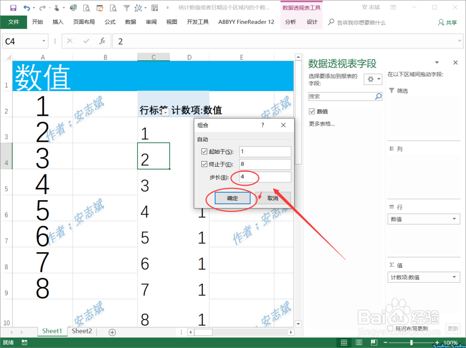Open the 分析 PivotTable tab
Viewport: 466px width, 348px height.
click(x=290, y=22)
